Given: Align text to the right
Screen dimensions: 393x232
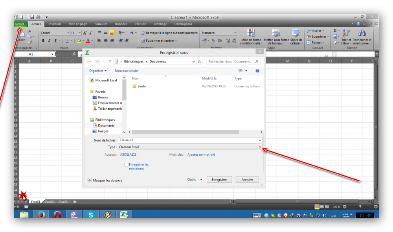Looking at the screenshot, I should [x=112, y=41].
